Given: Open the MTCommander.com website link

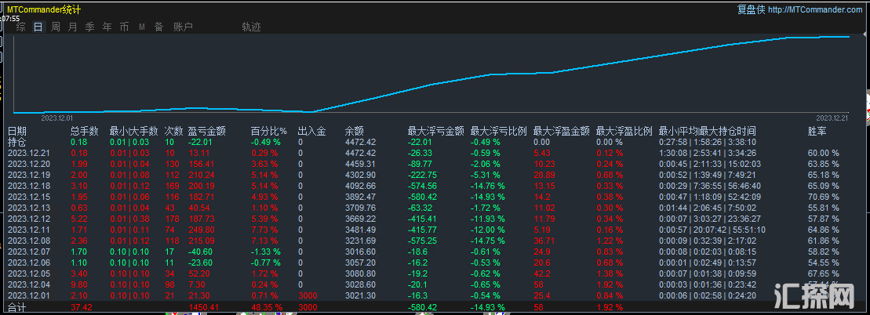Looking at the screenshot, I should point(815,9).
